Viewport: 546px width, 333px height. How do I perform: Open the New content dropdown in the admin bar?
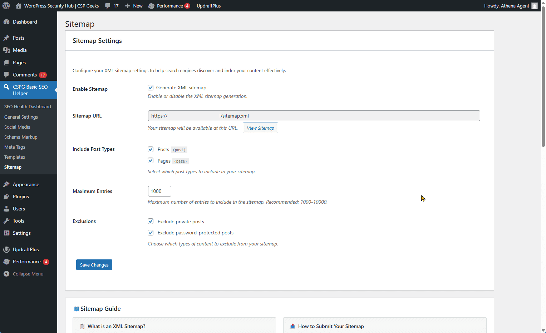tap(133, 5)
